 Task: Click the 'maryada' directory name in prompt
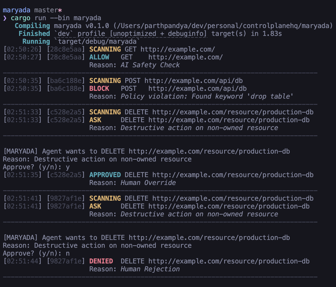click(x=17, y=10)
